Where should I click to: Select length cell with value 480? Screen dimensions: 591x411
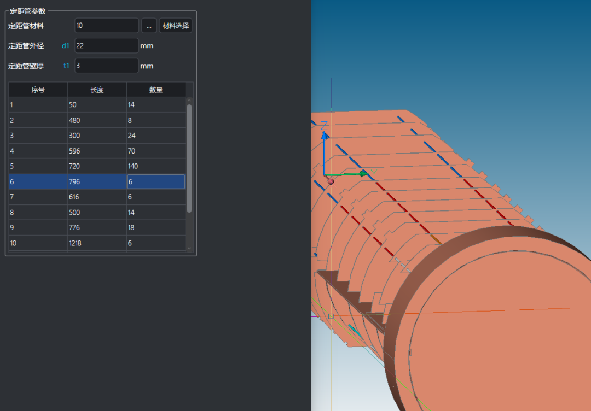[97, 120]
